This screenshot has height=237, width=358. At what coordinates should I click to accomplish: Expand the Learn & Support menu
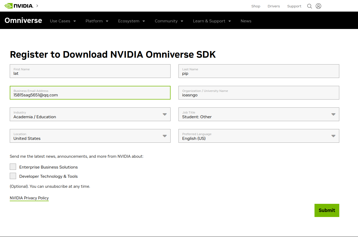[212, 21]
